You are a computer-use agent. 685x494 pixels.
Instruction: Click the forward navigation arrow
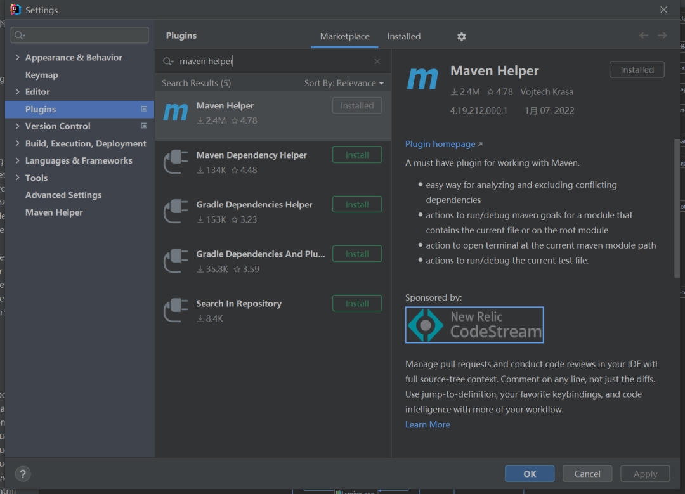[x=662, y=36]
